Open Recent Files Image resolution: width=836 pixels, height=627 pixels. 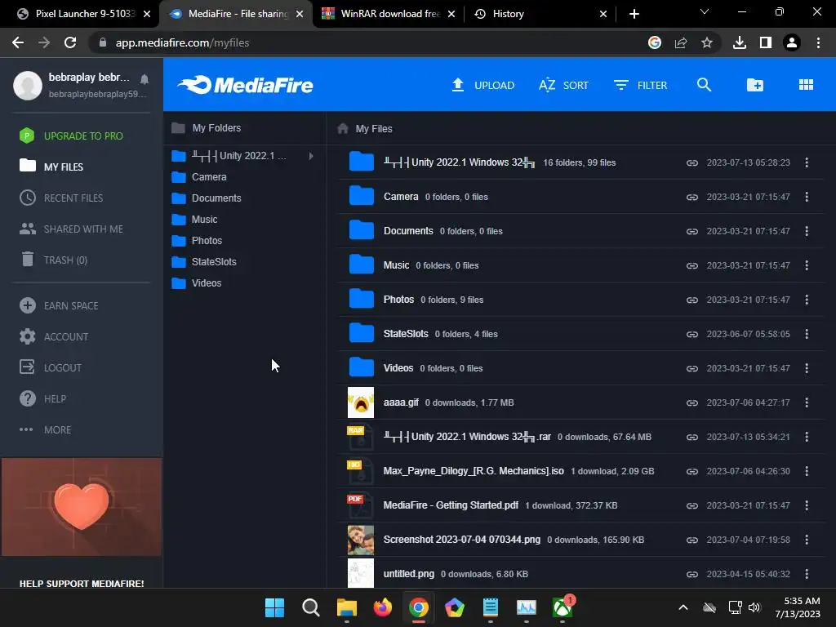pyautogui.click(x=61, y=198)
